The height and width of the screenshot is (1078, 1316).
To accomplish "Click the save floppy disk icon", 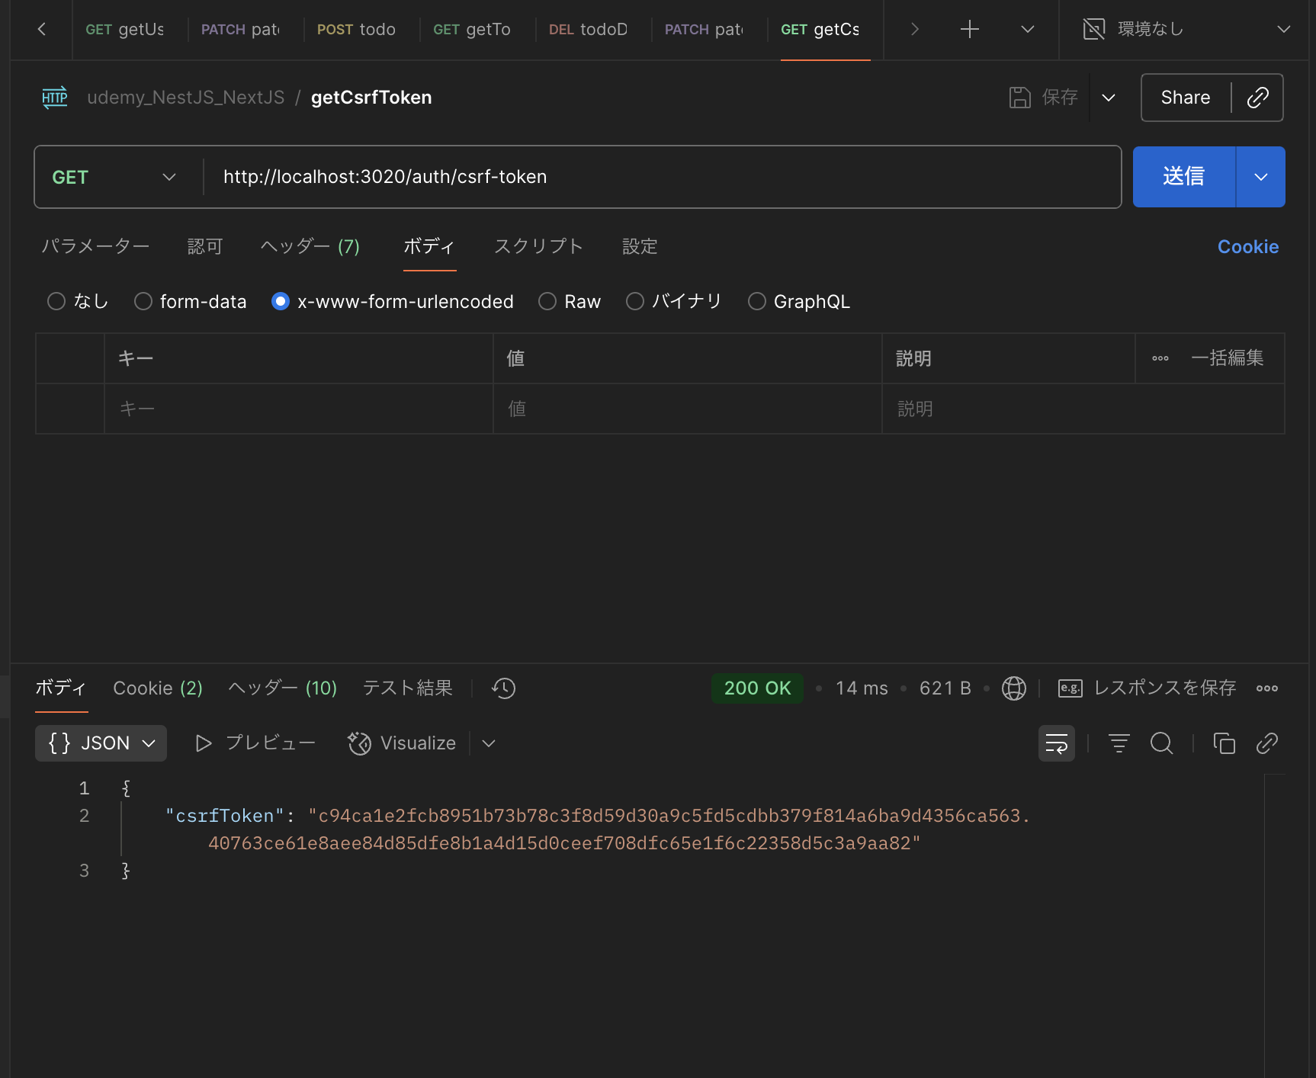I will click(1019, 98).
